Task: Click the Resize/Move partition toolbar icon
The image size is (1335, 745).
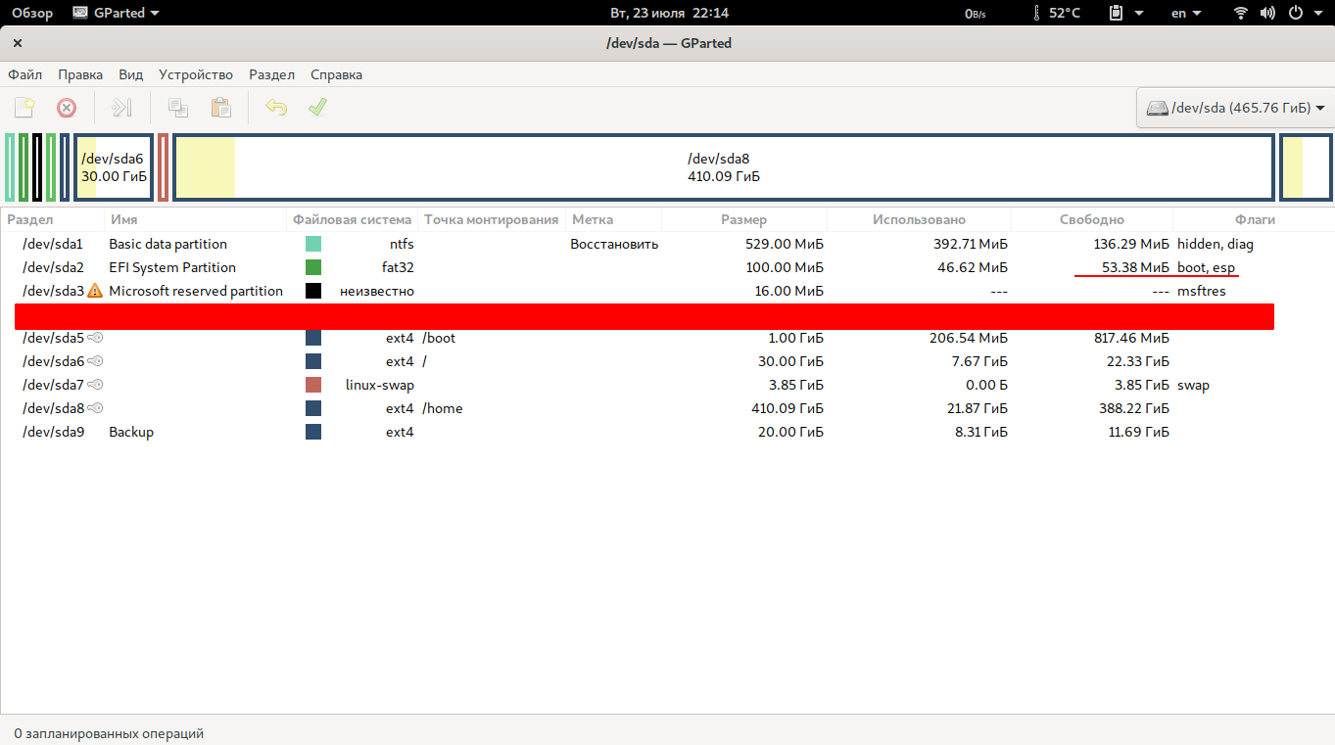Action: 121,108
